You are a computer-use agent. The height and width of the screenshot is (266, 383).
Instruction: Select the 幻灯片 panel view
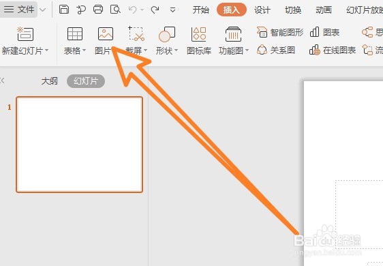[x=86, y=81]
